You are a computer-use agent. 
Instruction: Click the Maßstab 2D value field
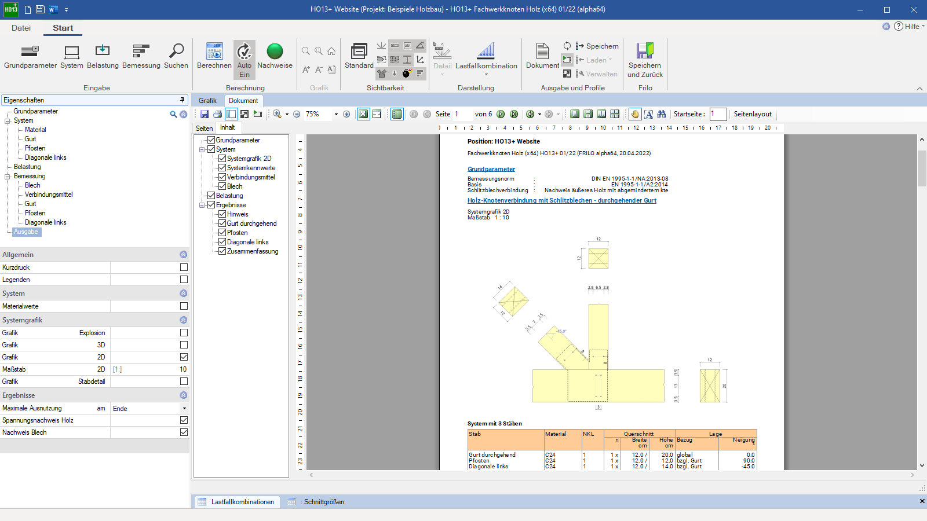[149, 369]
